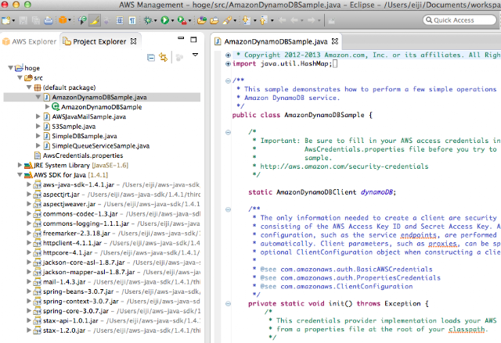This screenshot has height=343, width=501.
Task: Click the Open Task folder icon
Action: (214, 21)
